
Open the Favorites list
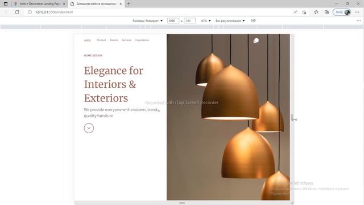[316, 12]
